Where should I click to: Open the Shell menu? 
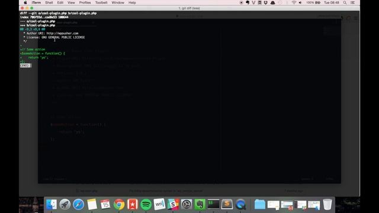click(49, 2)
